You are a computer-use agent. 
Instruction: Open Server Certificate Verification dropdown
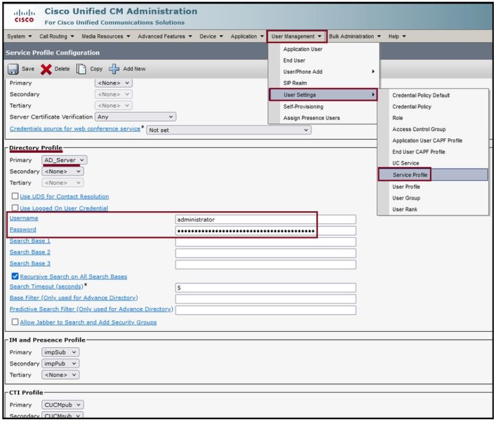tap(136, 116)
